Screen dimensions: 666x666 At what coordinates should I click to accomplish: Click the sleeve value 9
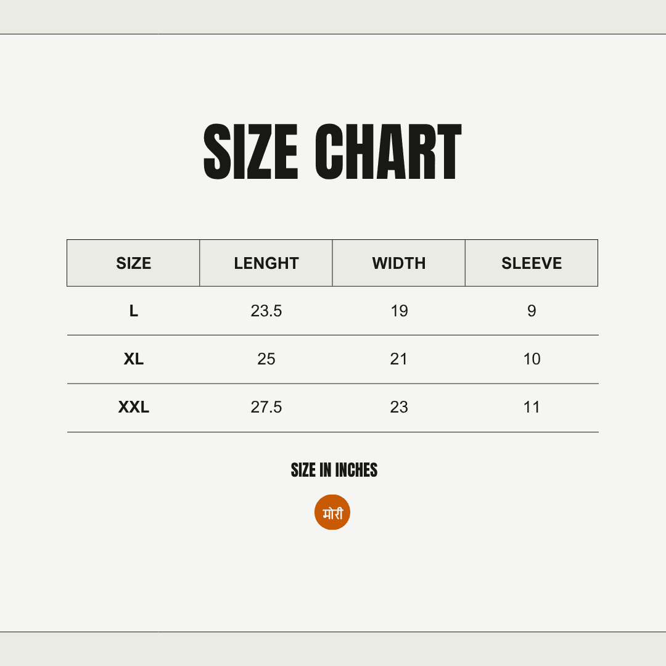pos(532,311)
